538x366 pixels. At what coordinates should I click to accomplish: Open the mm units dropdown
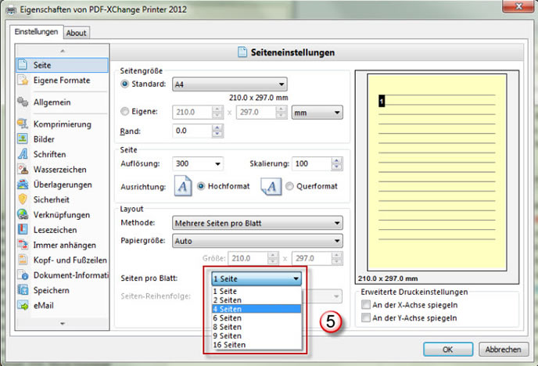click(317, 113)
